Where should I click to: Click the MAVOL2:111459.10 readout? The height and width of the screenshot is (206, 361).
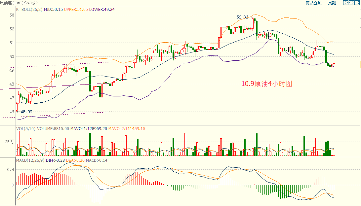[127, 128]
